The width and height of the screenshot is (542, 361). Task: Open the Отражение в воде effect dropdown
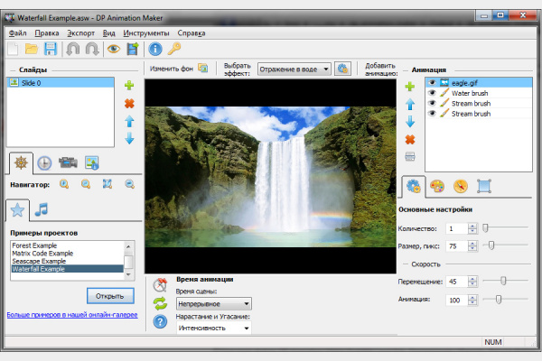[x=294, y=69]
